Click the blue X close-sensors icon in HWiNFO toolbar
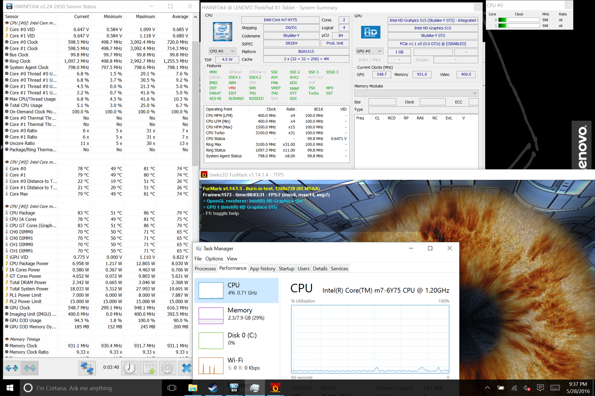Viewport: 595px width, 396px height. pos(186,368)
